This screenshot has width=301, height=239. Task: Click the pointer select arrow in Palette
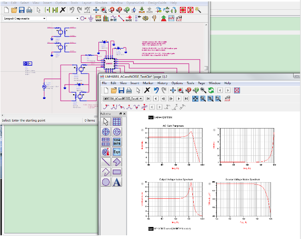pos(106,122)
